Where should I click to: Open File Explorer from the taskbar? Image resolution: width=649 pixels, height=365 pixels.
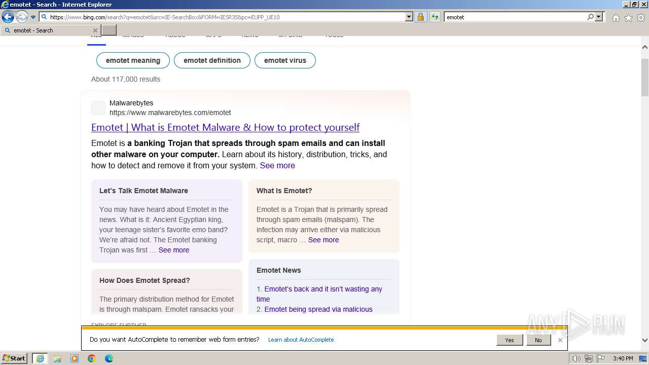(x=57, y=358)
